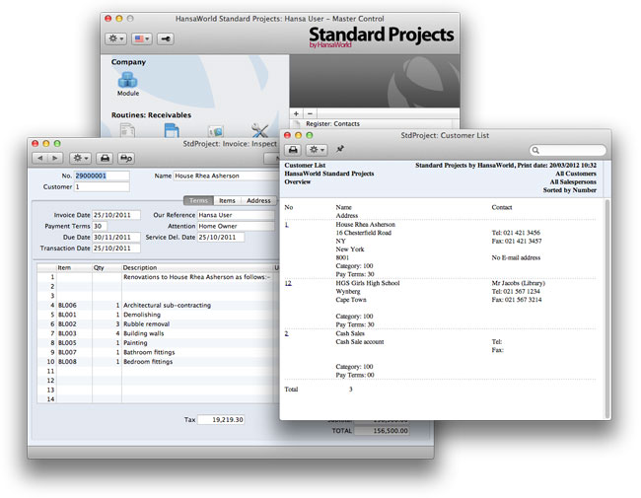Click the Payment Terms field

(x=100, y=226)
